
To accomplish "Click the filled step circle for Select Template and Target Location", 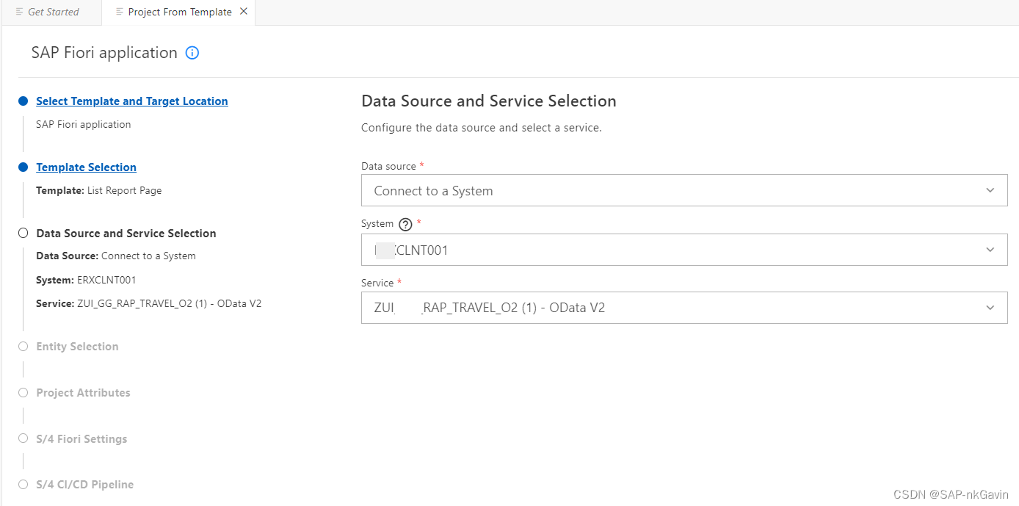I will click(x=23, y=101).
